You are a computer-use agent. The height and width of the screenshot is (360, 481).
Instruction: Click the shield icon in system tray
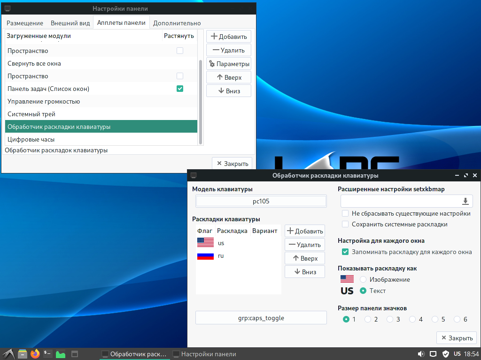[446, 354]
